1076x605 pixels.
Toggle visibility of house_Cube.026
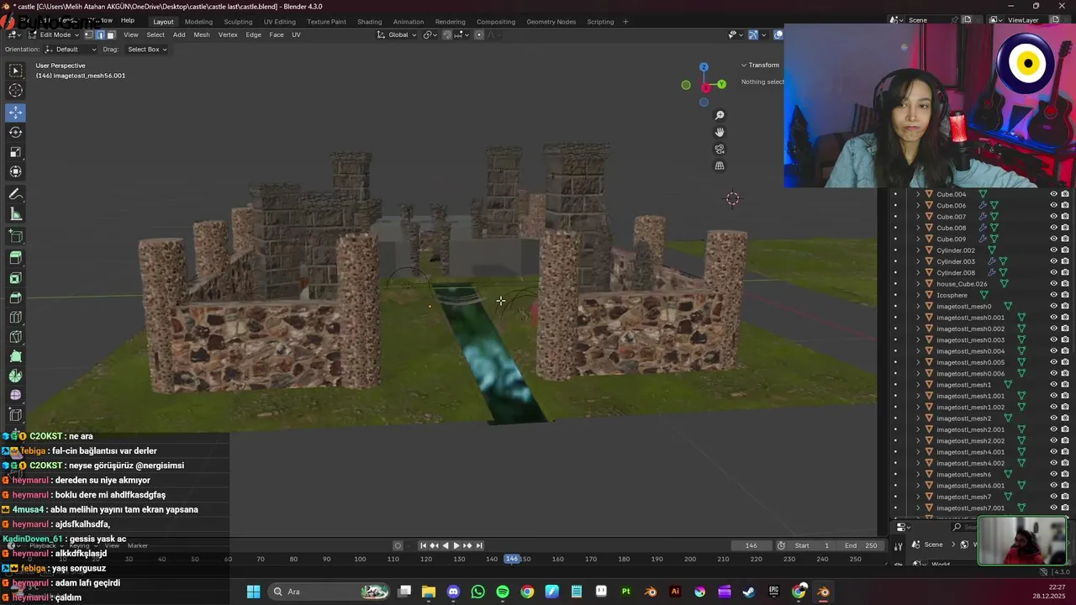pyautogui.click(x=1053, y=284)
